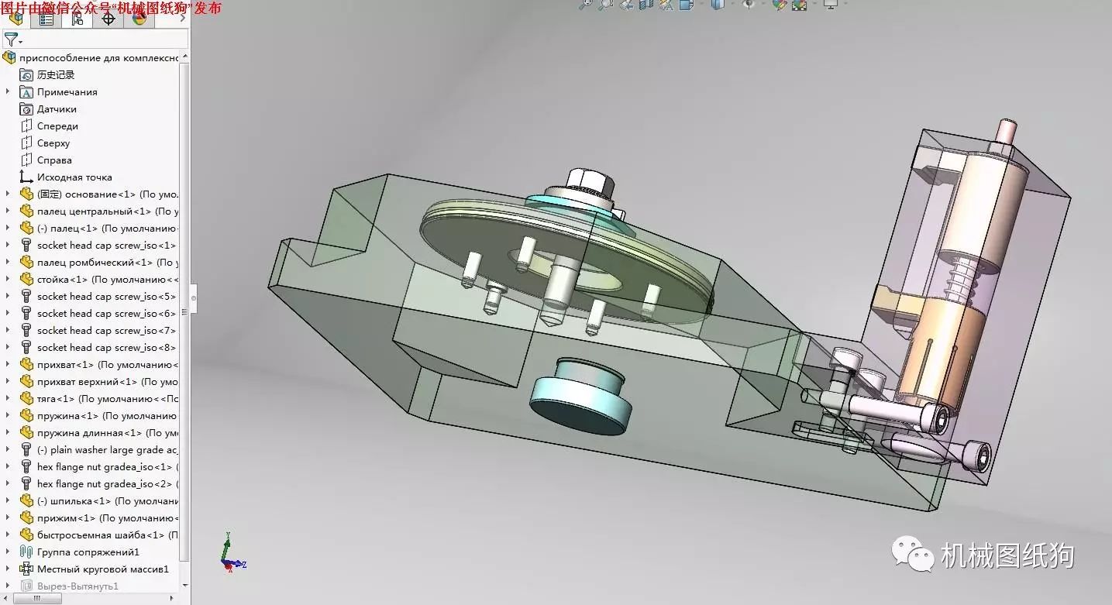Select пружина длинная<1> component
Image resolution: width=1112 pixels, height=605 pixels.
[108, 433]
